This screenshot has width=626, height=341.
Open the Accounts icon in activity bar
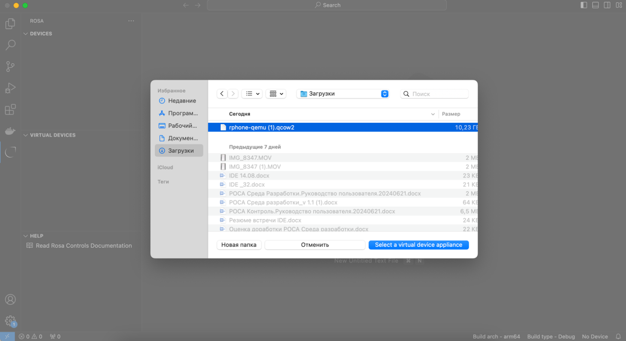click(10, 299)
